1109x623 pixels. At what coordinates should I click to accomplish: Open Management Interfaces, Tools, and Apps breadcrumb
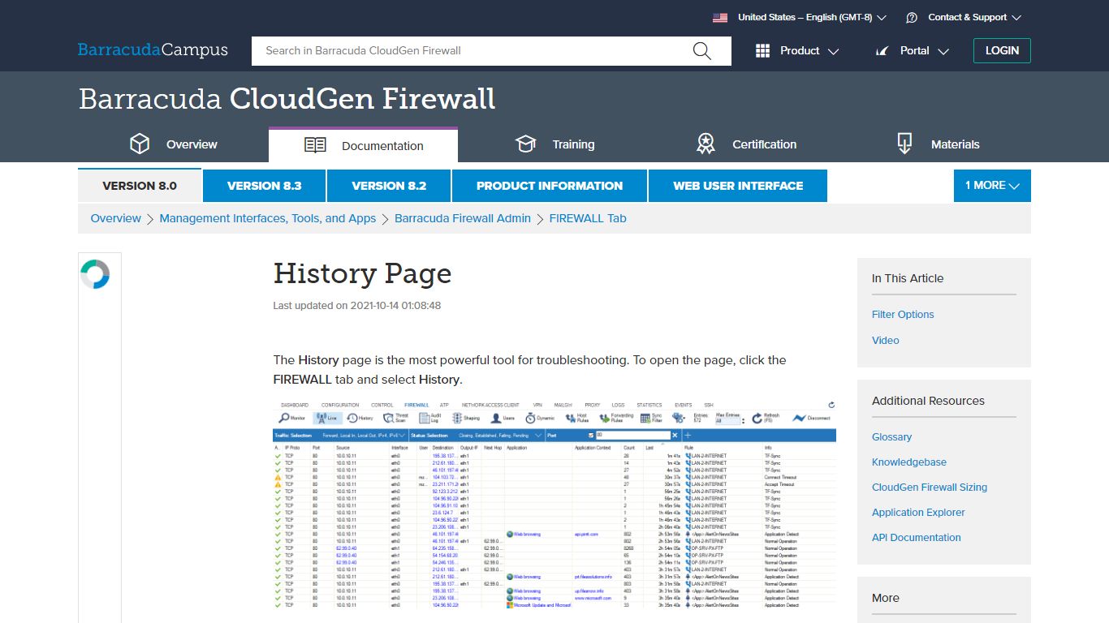click(268, 218)
